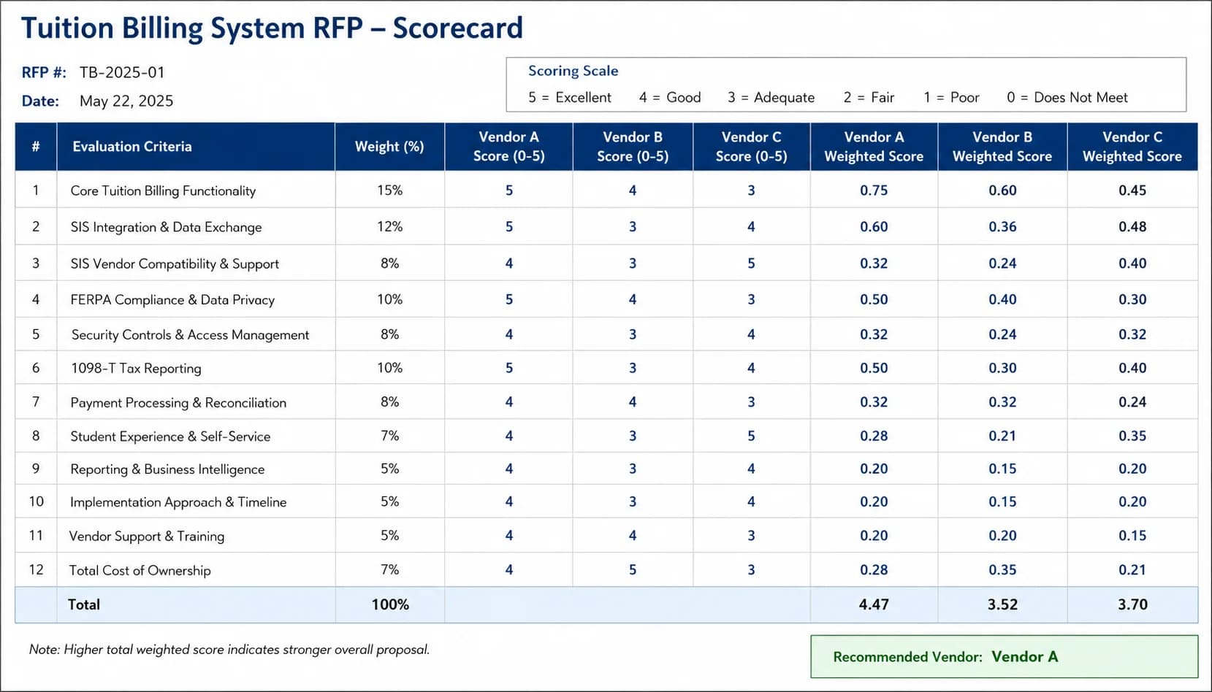Select the RFP number 'TB-2025-01'

122,72
